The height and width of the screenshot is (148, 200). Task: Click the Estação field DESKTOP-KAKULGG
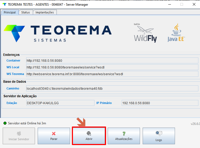point(60,103)
